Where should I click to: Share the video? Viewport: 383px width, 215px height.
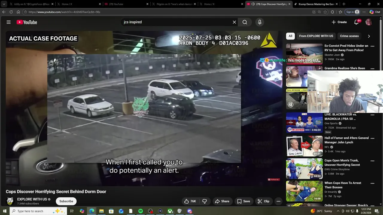pyautogui.click(x=222, y=201)
